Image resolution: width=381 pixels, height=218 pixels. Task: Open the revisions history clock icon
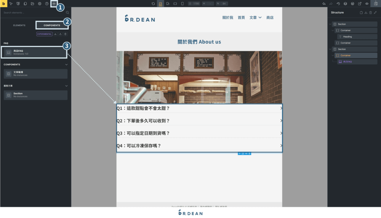(x=338, y=3)
